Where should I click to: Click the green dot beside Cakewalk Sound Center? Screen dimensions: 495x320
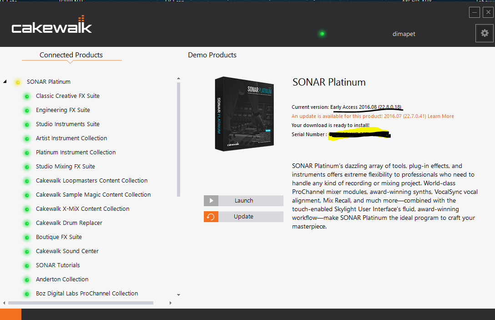coord(27,252)
